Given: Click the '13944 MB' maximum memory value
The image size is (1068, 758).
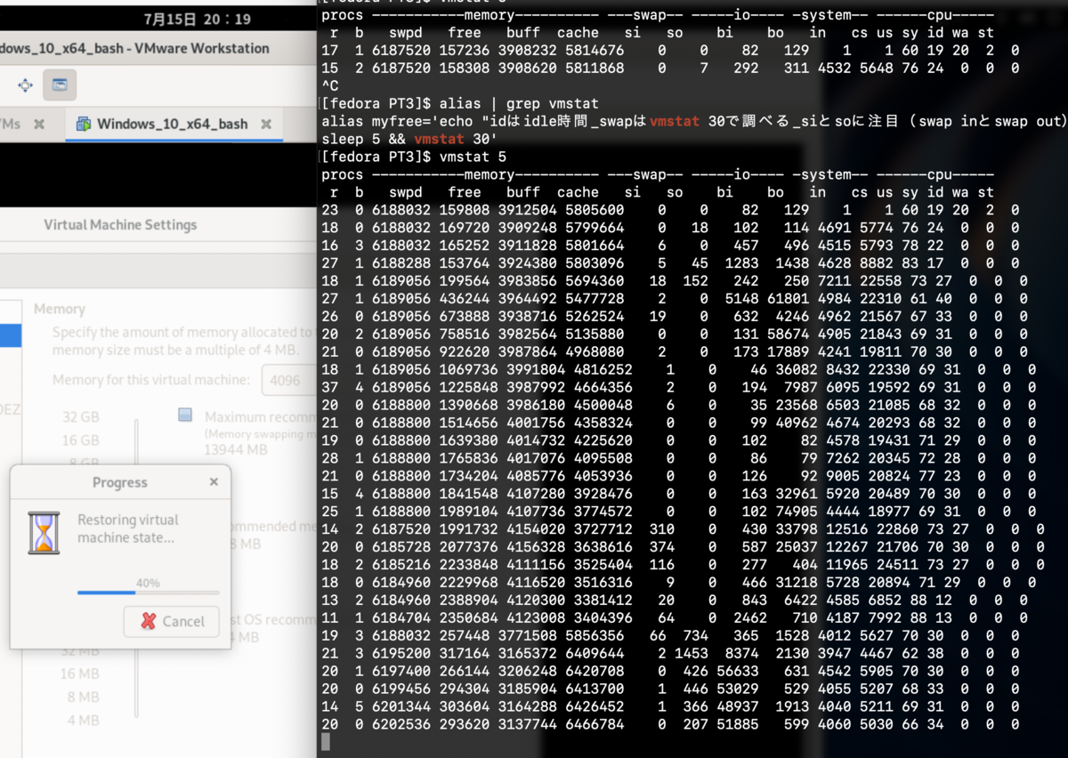Looking at the screenshot, I should click(236, 450).
